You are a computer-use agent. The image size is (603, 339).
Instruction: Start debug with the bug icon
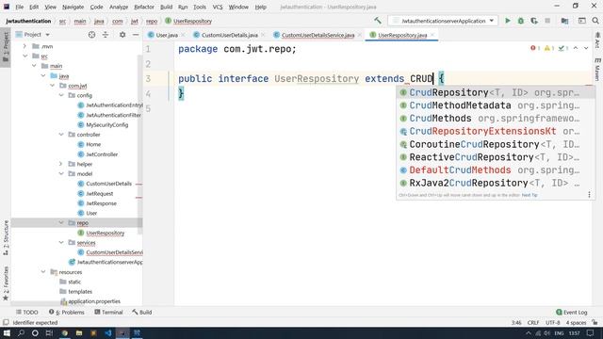point(521,21)
